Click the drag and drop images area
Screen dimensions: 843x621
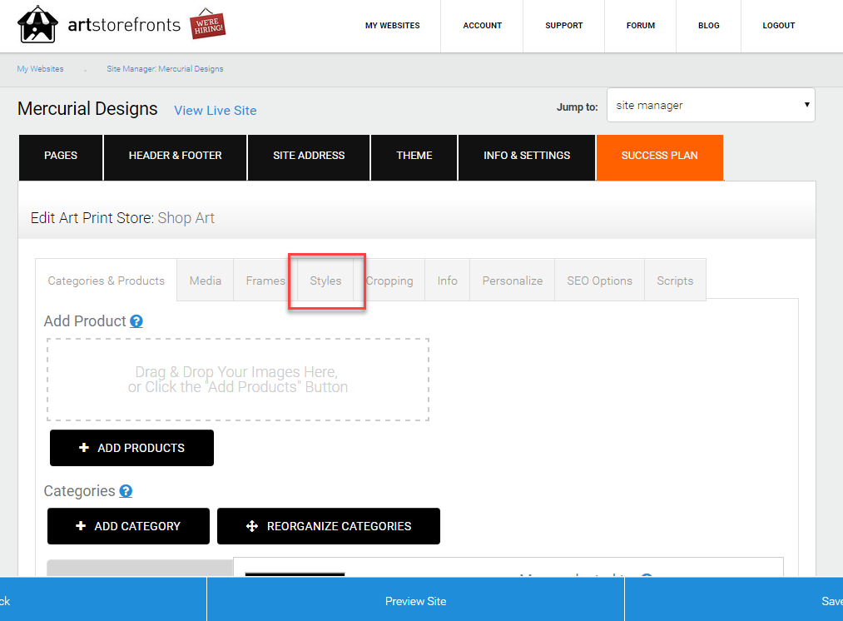238,380
